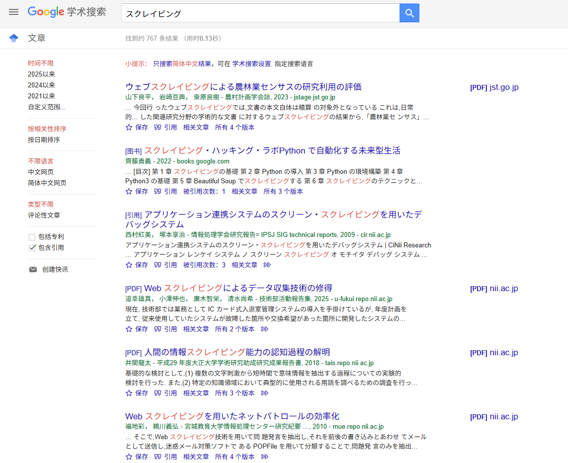
Task: Click the envelope create alert icon
Action: (33, 270)
